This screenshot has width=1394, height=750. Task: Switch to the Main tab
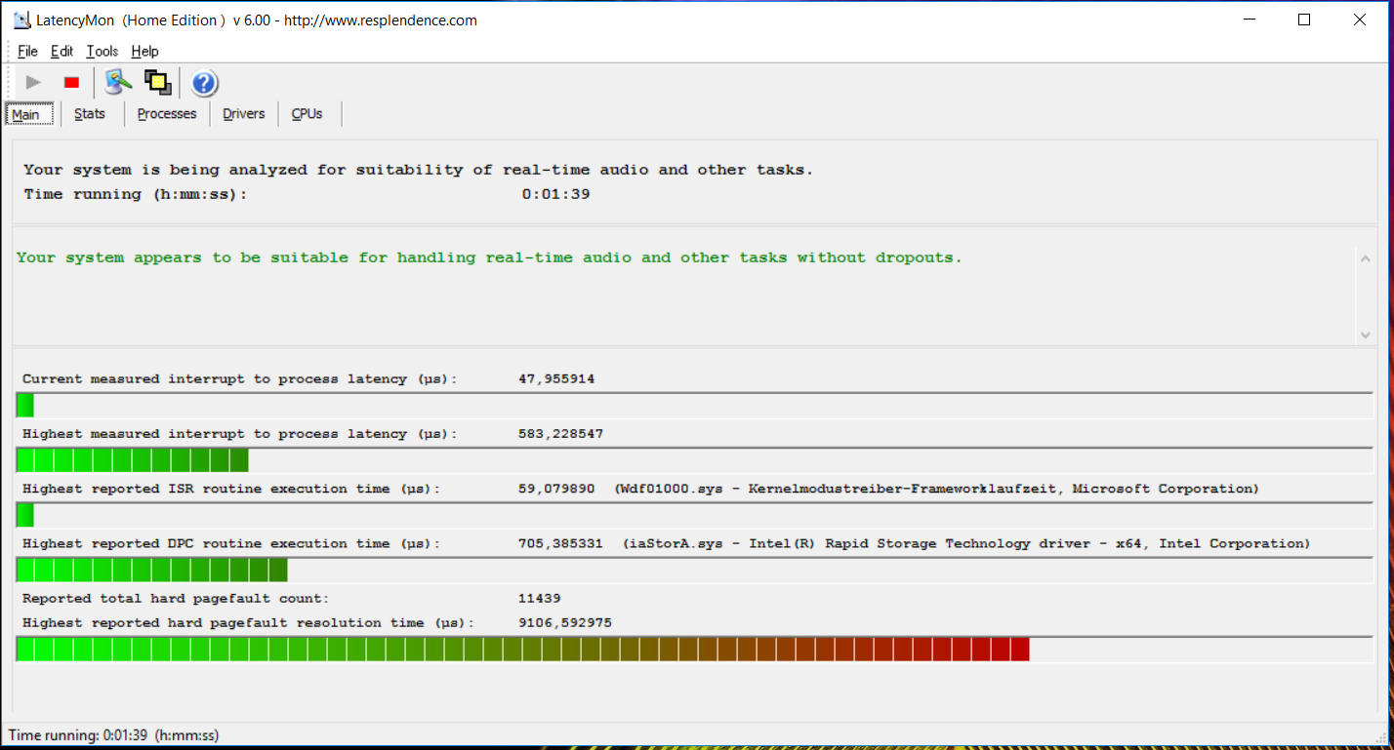[x=27, y=114]
